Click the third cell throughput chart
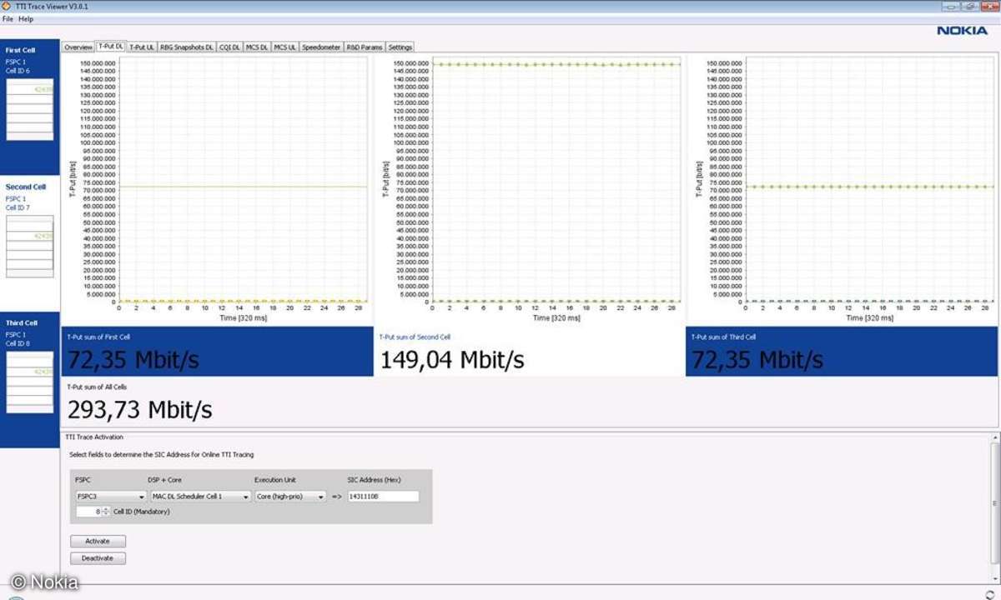 [x=869, y=179]
